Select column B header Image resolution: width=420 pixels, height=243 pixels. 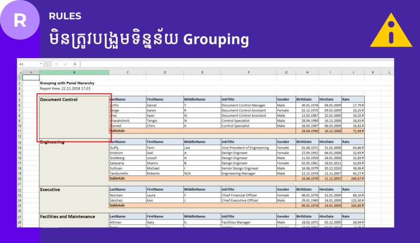[74, 72]
